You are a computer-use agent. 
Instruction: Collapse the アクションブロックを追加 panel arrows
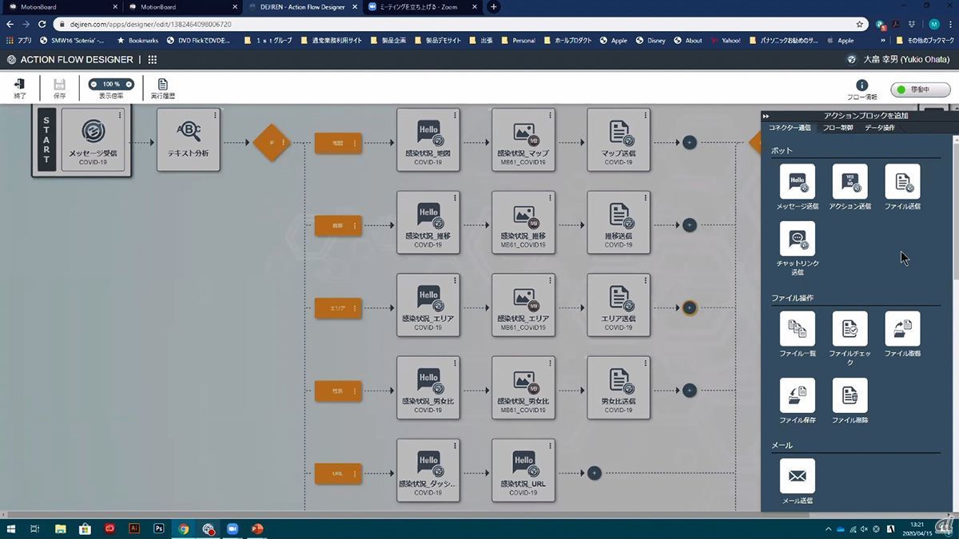(766, 117)
